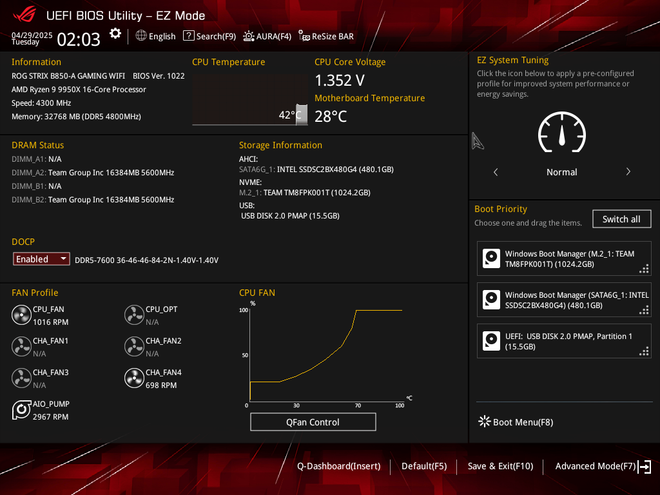Click the 1.352 V voltage value
This screenshot has width=660, height=495.
[x=340, y=81]
